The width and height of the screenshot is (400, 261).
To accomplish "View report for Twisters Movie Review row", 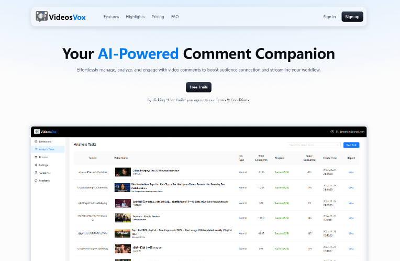I will click(x=351, y=218).
